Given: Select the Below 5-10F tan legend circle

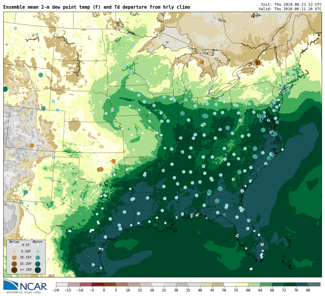Looking at the screenshot, I should 14,252.
